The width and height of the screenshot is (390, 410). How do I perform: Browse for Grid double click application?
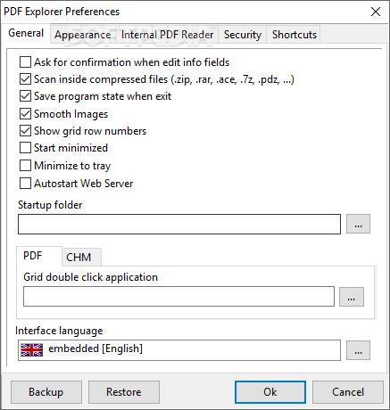click(x=352, y=297)
